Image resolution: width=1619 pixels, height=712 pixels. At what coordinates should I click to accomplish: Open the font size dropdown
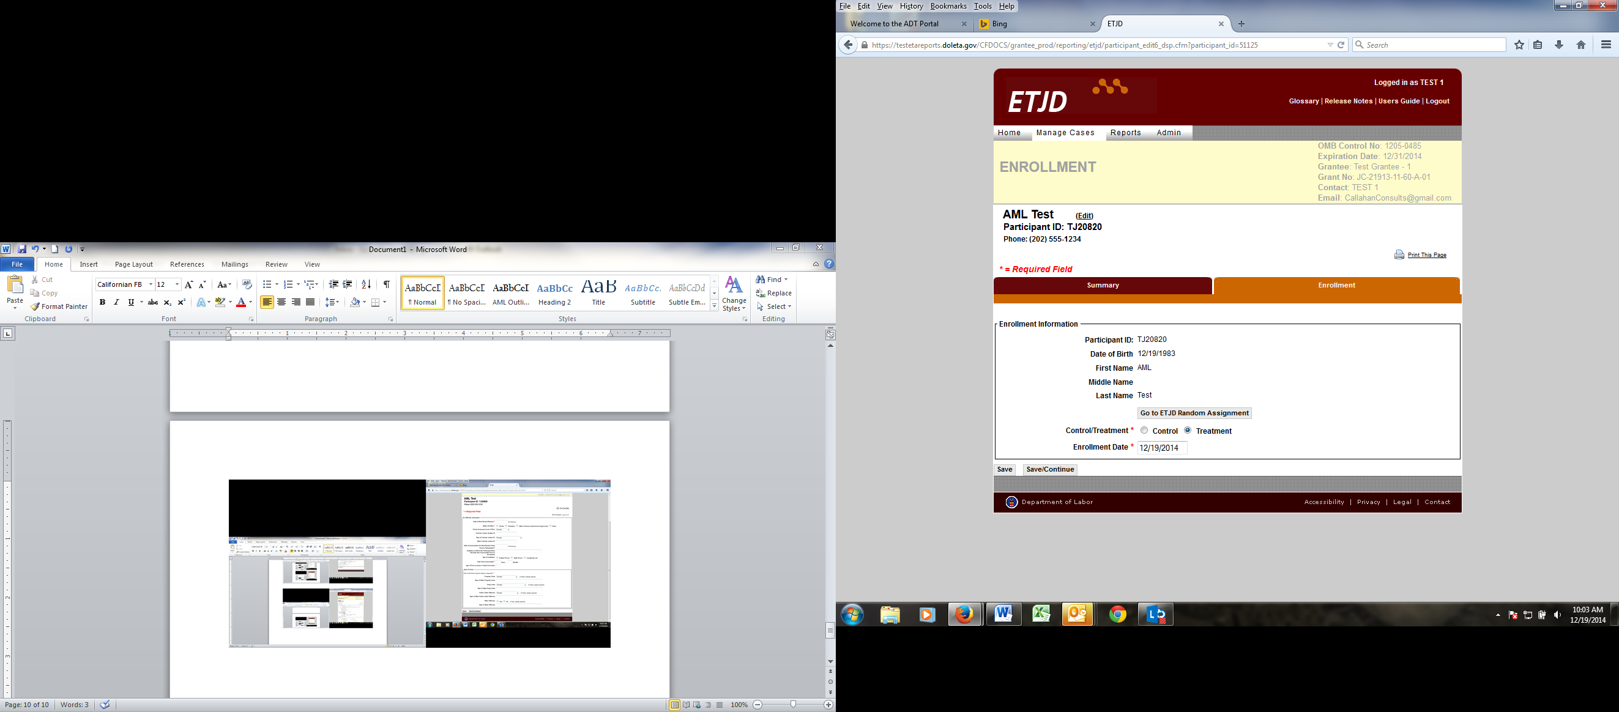coord(177,284)
